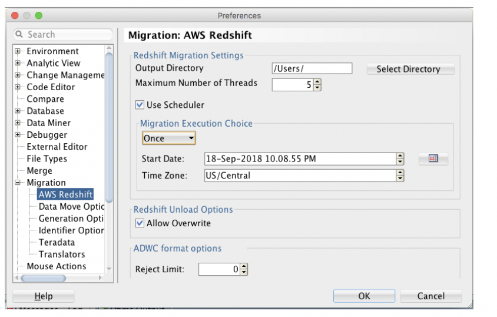
Task: Toggle the Use Scheduler checkbox
Action: (140, 105)
